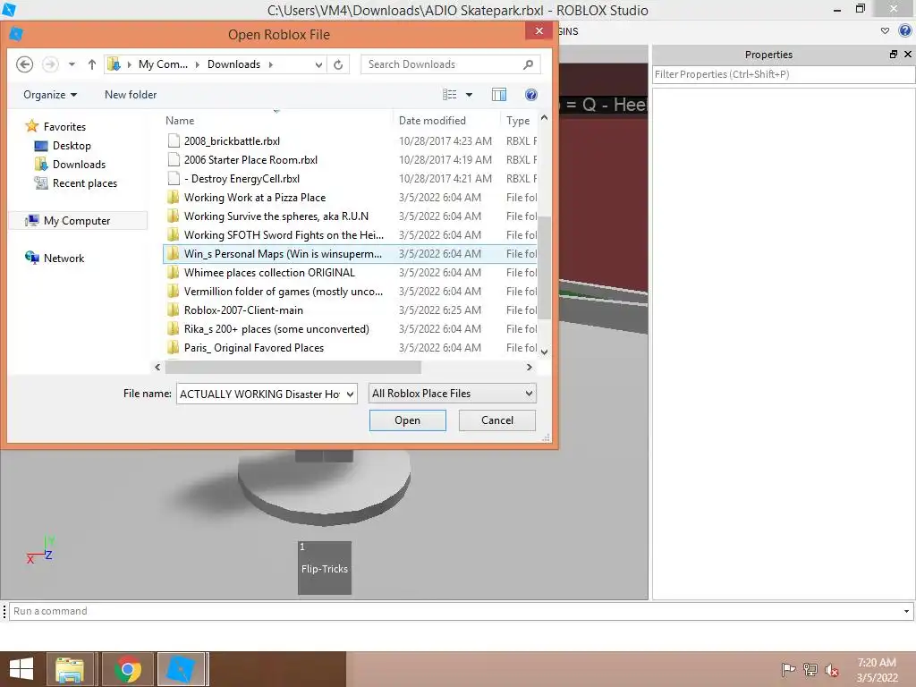Screen dimensions: 916x687
Task: Click the muted volume tray icon
Action: point(832,670)
